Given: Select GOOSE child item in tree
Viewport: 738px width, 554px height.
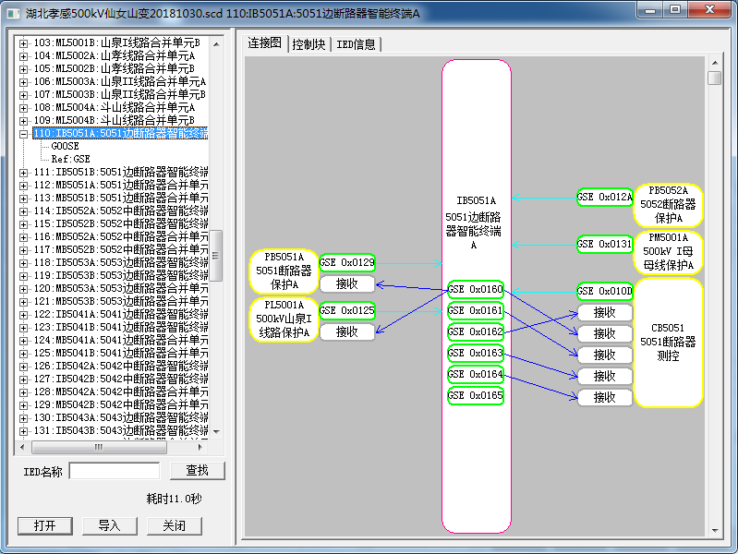Looking at the screenshot, I should coord(65,146).
